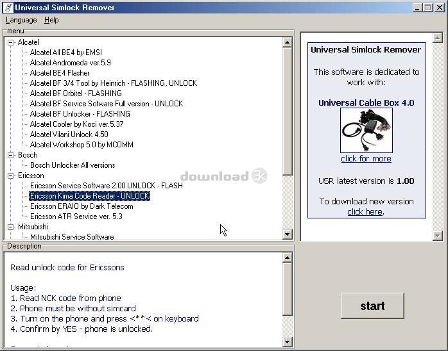Click info panel scrollbar up arrow
Image resolution: width=448 pixels, height=351 pixels.
438,38
